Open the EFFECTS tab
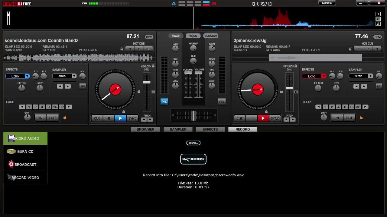This screenshot has width=387, height=217. (210, 129)
